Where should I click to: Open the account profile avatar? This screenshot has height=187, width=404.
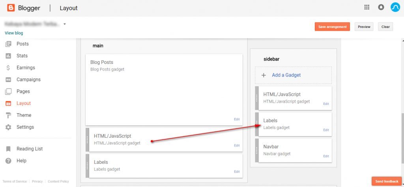(x=395, y=7)
